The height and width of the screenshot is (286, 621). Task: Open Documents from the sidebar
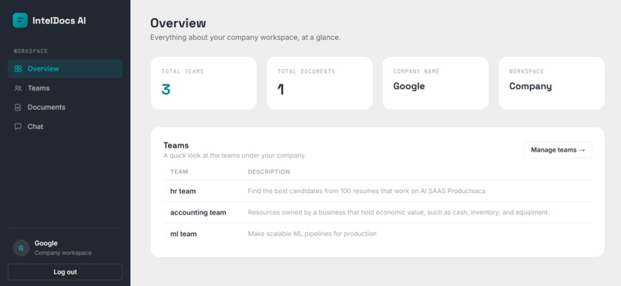click(65, 108)
